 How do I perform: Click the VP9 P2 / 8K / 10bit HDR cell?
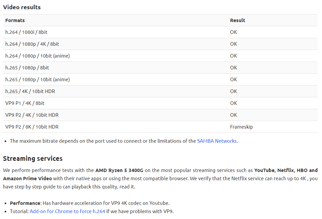(x=32, y=127)
